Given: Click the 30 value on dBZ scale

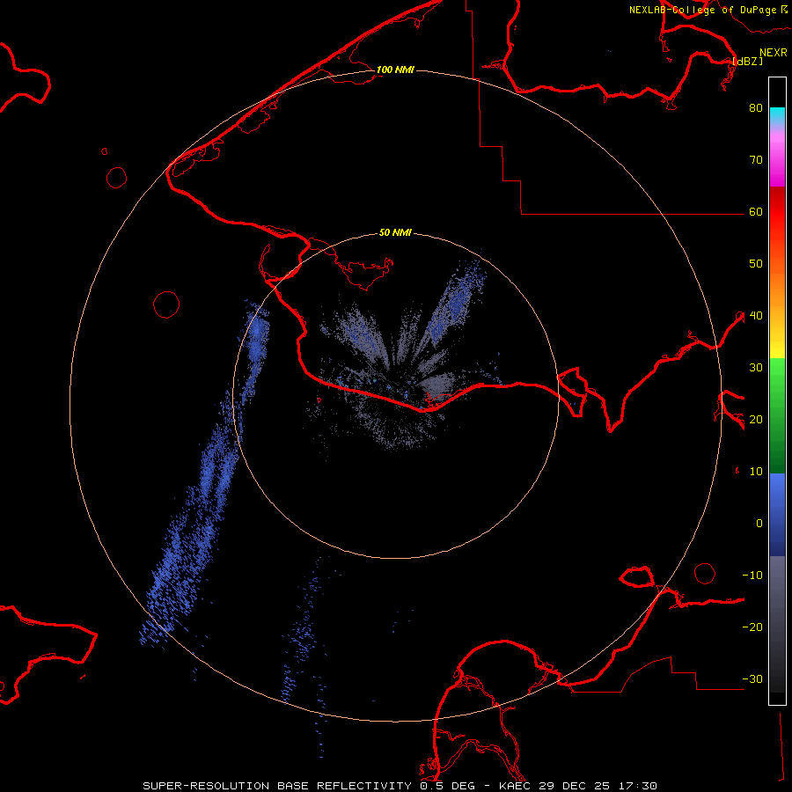Looking at the screenshot, I should click(x=756, y=368).
